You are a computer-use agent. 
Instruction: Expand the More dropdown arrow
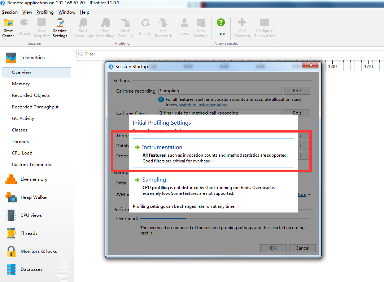pyautogui.click(x=309, y=194)
